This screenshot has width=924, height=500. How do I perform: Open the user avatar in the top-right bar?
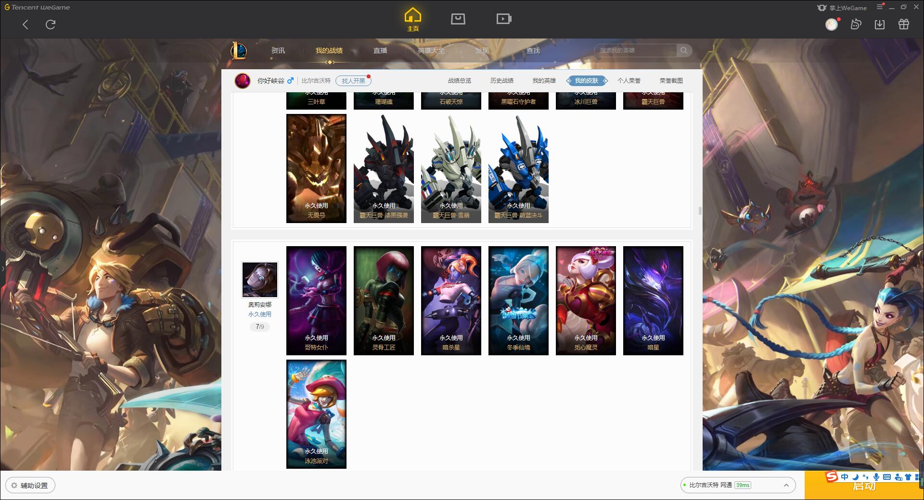pos(832,24)
